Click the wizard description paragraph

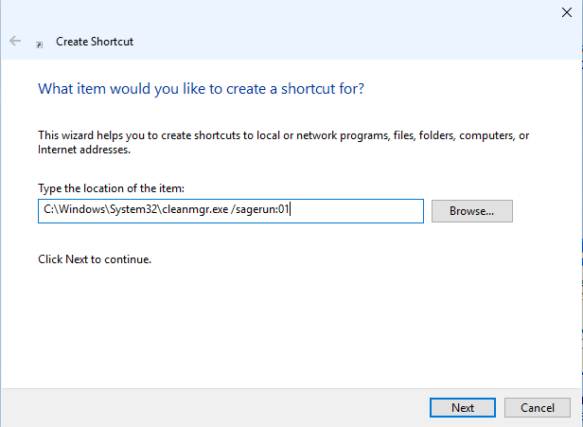283,142
